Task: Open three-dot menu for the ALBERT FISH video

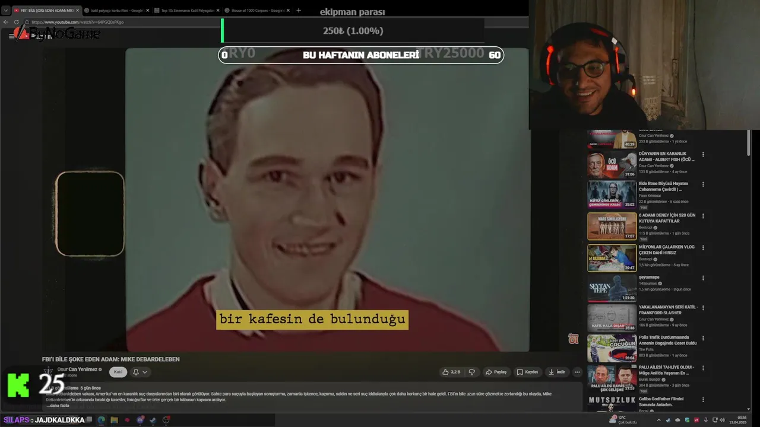Action: click(703, 154)
